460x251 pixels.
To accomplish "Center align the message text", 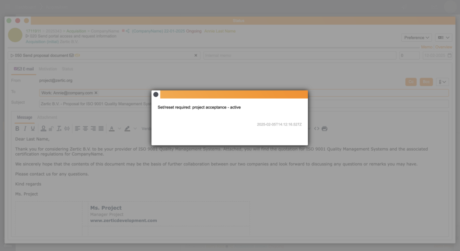I will [x=85, y=129].
